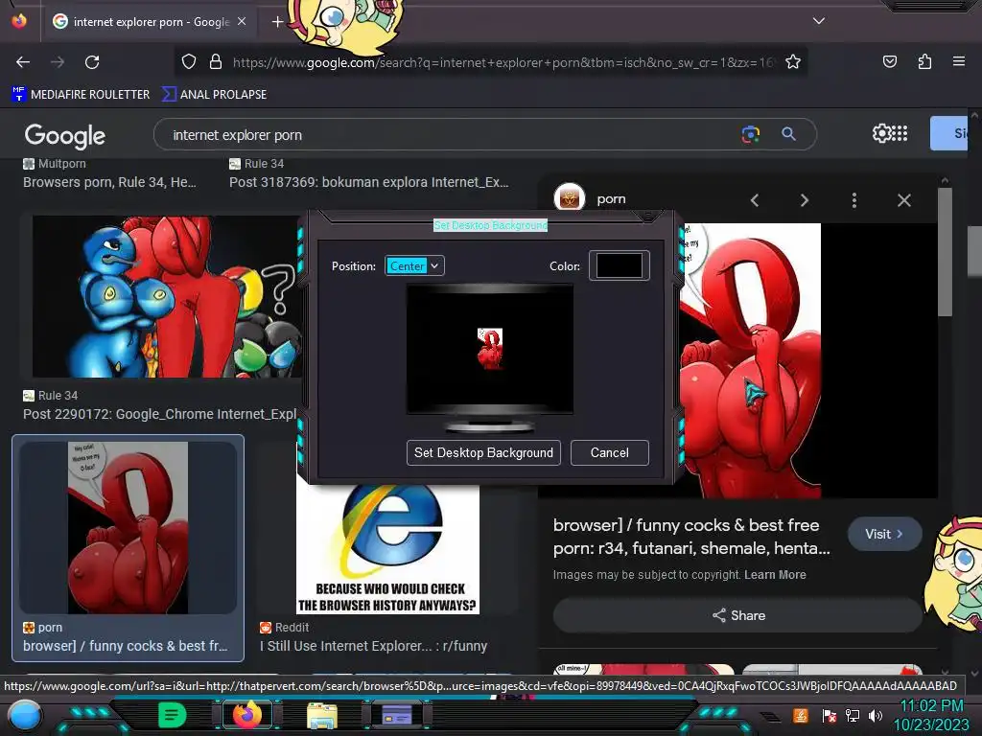The height and width of the screenshot is (736, 982).
Task: Click the source site icon in panel header
Action: [x=570, y=198]
